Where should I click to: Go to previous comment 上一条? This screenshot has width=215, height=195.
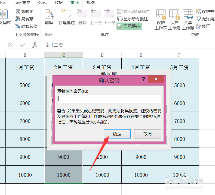[x=96, y=17]
